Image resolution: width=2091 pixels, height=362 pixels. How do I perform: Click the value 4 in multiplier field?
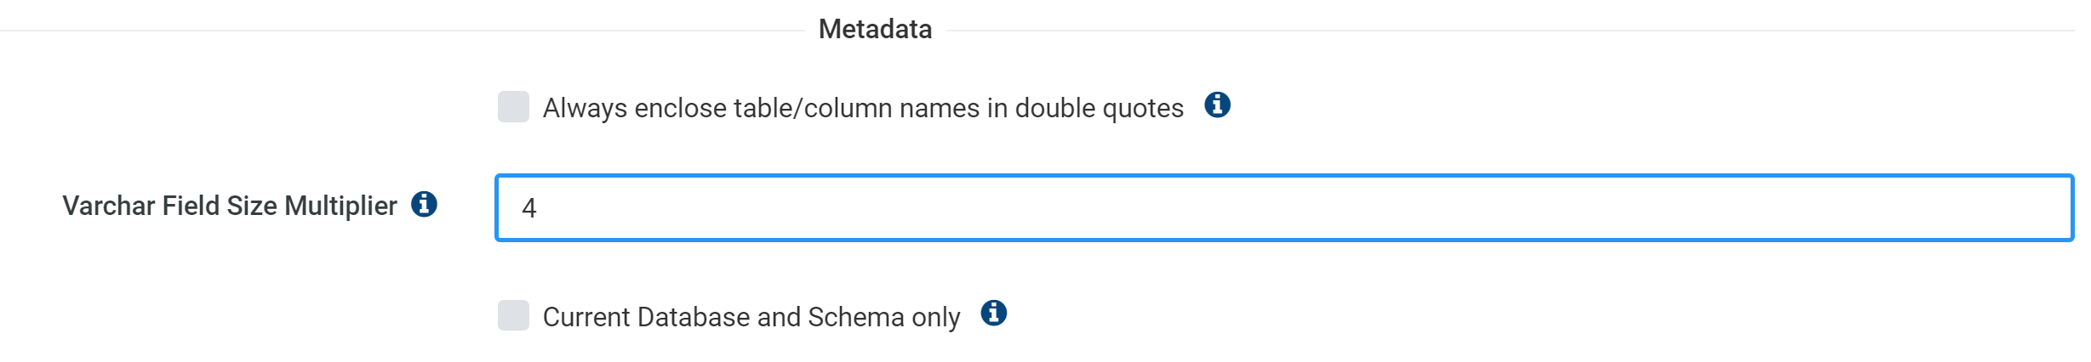(529, 208)
